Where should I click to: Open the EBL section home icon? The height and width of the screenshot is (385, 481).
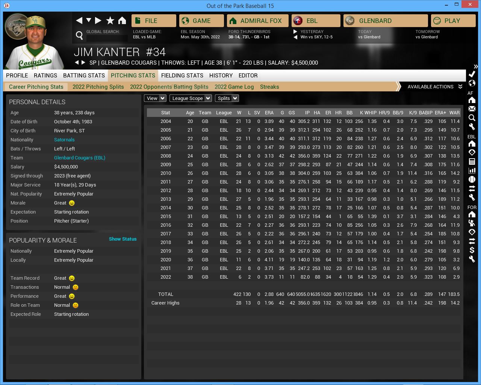[472, 144]
